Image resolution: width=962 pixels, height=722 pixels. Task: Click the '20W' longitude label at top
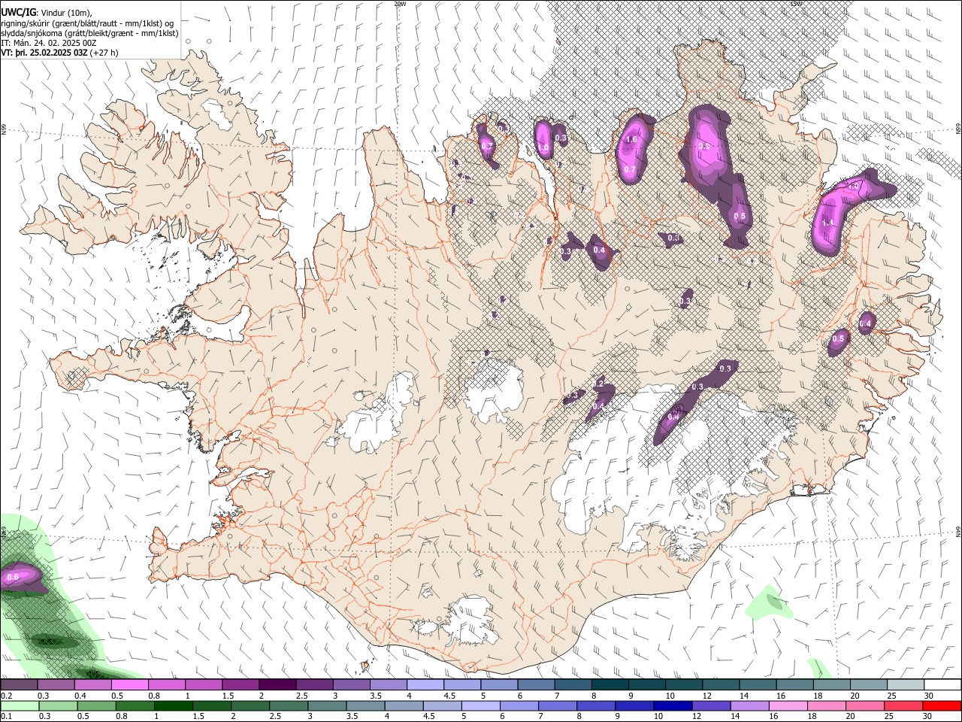(x=400, y=4)
